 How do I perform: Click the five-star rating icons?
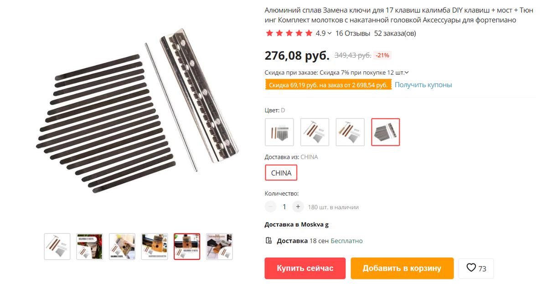[289, 33]
